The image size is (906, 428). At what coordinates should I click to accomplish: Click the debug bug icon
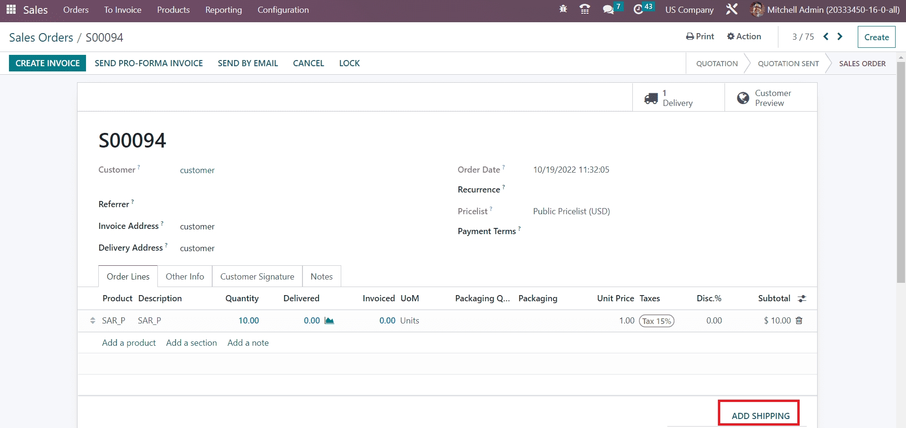[x=563, y=9]
